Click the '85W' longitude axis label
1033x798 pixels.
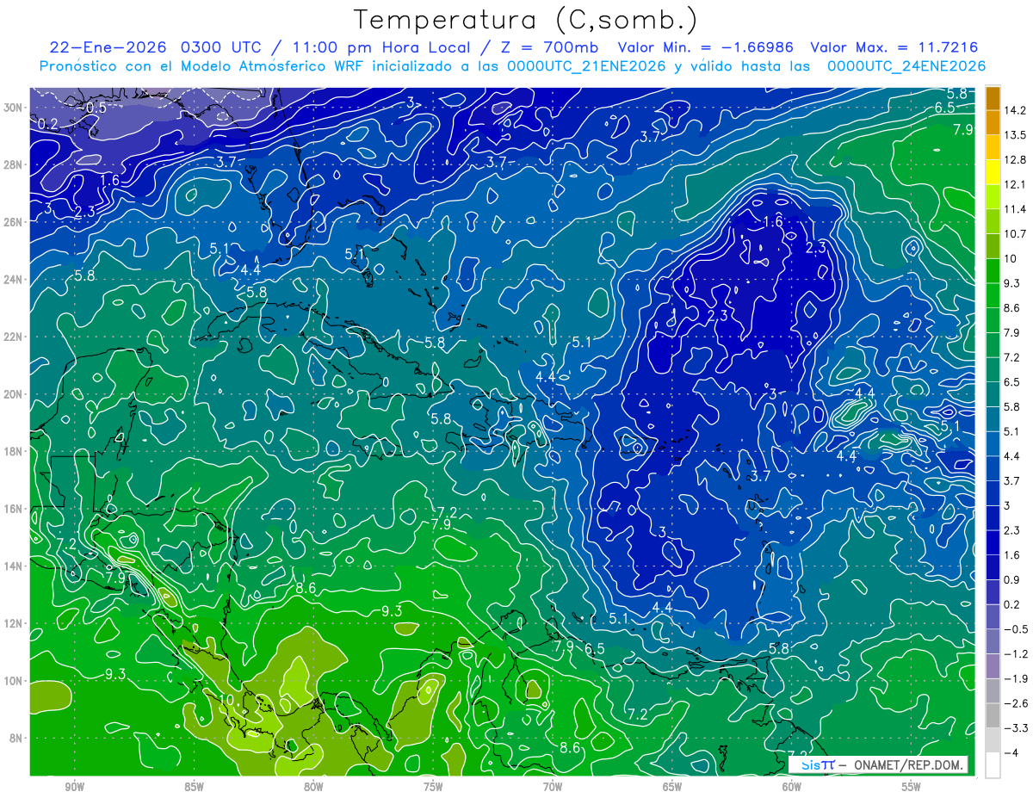(194, 787)
